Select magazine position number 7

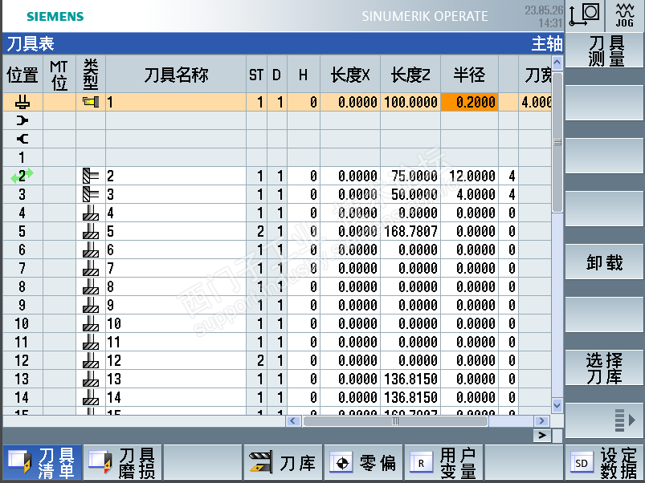click(22, 268)
